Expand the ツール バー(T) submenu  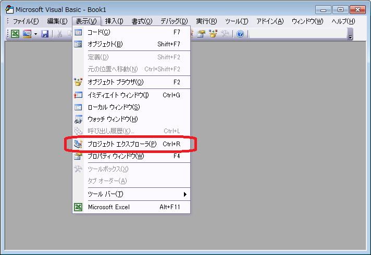[x=131, y=194]
